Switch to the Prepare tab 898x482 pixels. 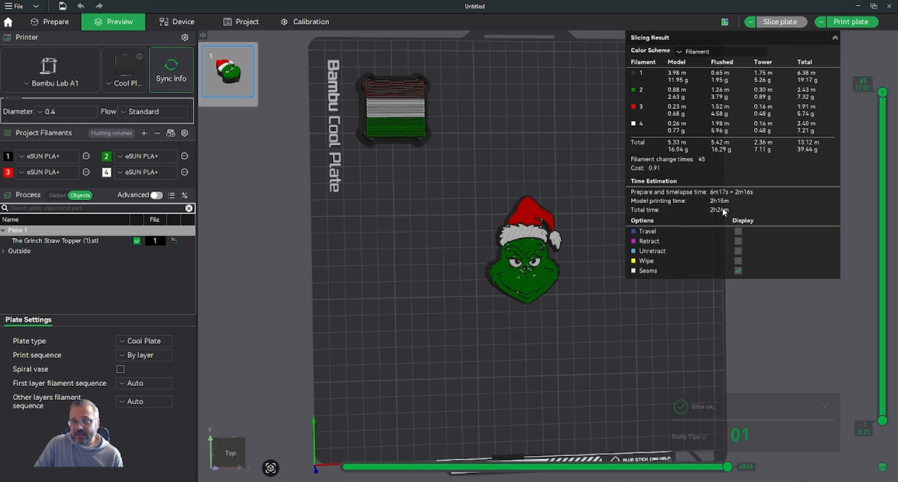[50, 22]
